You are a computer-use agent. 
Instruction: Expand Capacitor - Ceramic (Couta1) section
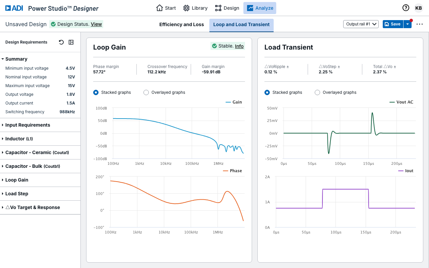coord(40,152)
